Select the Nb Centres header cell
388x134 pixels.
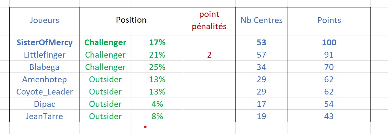coord(261,20)
